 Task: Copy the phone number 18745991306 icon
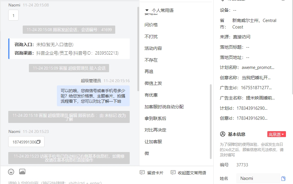(39, 142)
